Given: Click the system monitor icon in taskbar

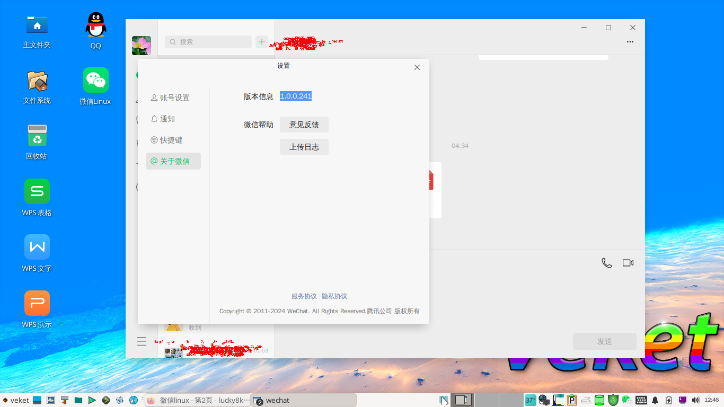Looking at the screenshot, I should click(51, 400).
